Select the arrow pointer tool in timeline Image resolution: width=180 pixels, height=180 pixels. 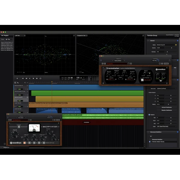point(15,83)
